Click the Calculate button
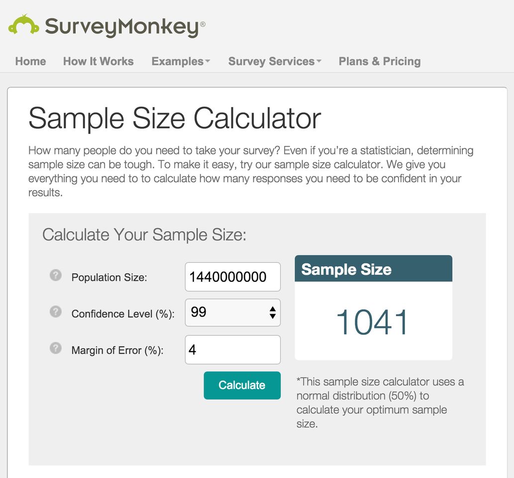 242,385
